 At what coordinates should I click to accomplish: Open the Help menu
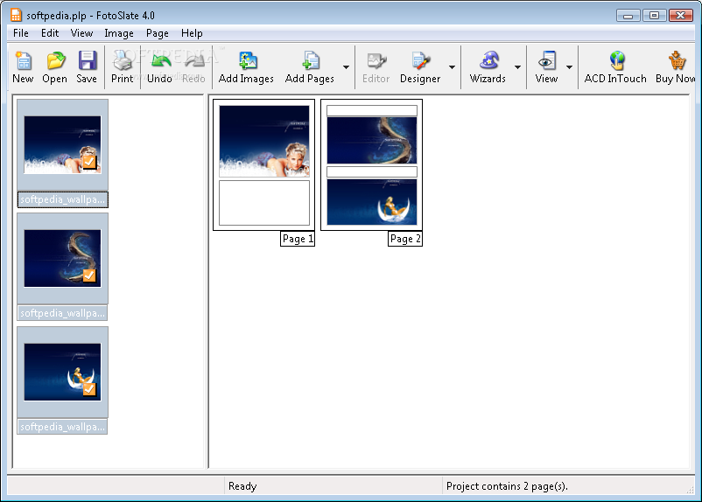click(x=192, y=33)
